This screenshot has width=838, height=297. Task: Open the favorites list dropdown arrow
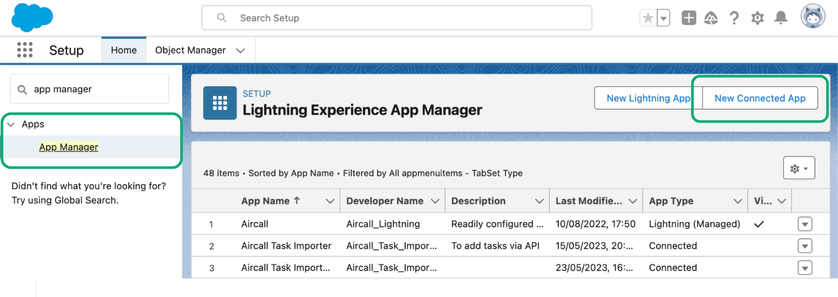[663, 19]
